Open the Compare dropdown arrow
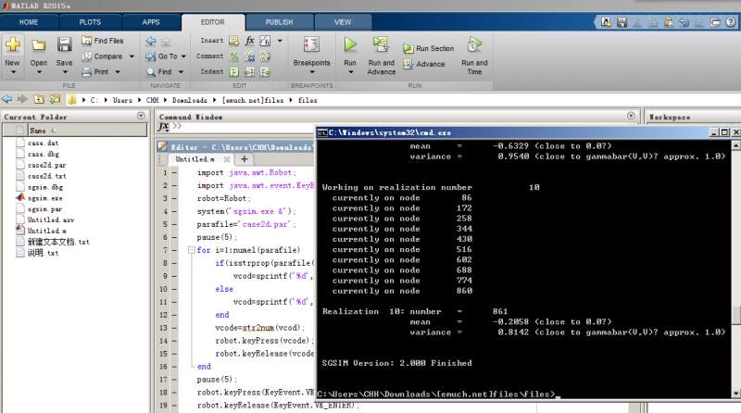741x413 pixels. (x=131, y=56)
